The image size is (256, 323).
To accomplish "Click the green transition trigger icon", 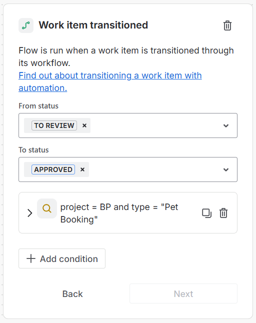I will [x=26, y=25].
